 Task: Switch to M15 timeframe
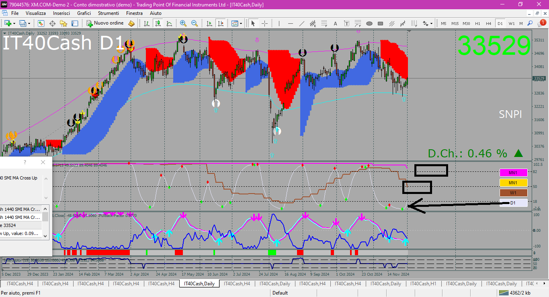(455, 23)
